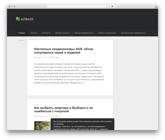The width and height of the screenshot is (165, 140).
Task: Close the browser window with red button
Action: click(x=10, y=6)
